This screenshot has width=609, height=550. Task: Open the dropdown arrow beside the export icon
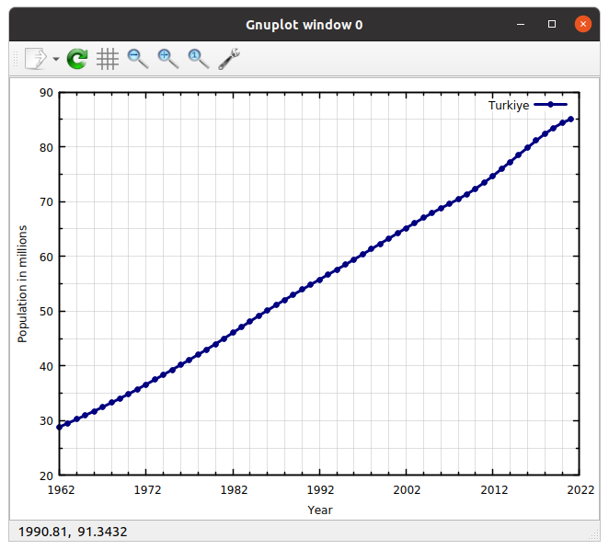point(56,59)
